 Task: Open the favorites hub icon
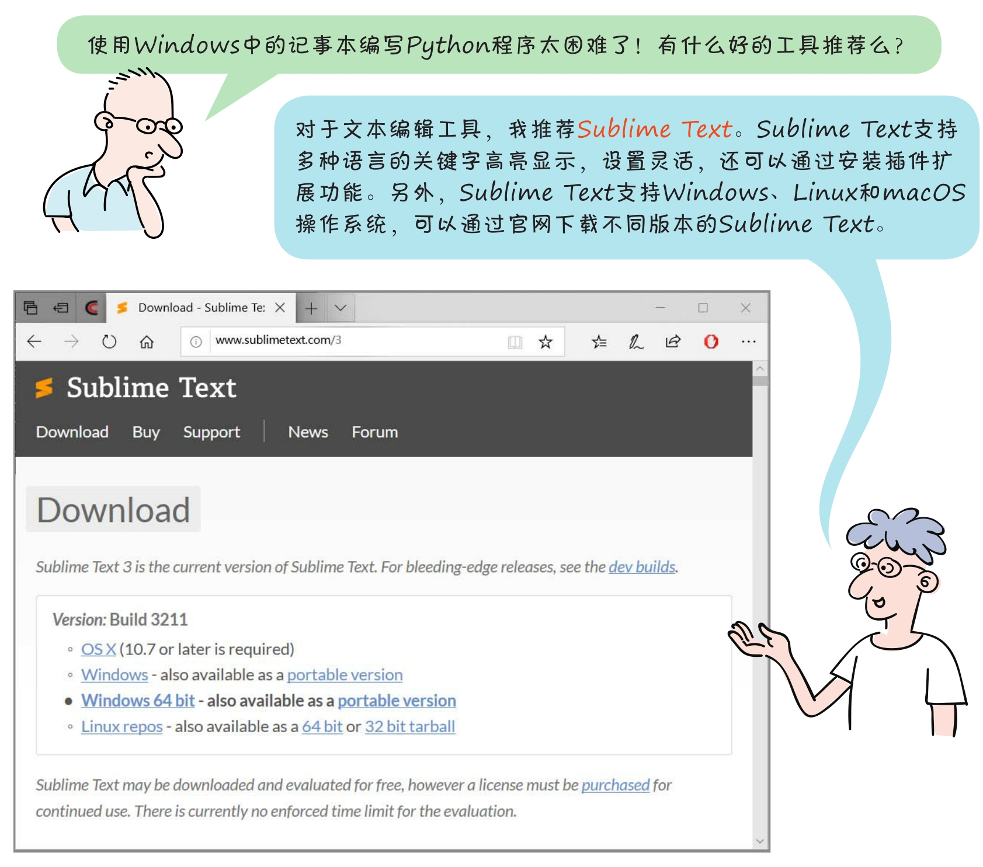point(599,342)
